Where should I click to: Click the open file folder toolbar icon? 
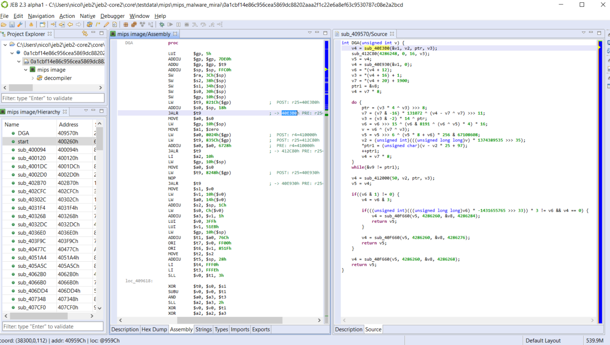(x=4, y=25)
